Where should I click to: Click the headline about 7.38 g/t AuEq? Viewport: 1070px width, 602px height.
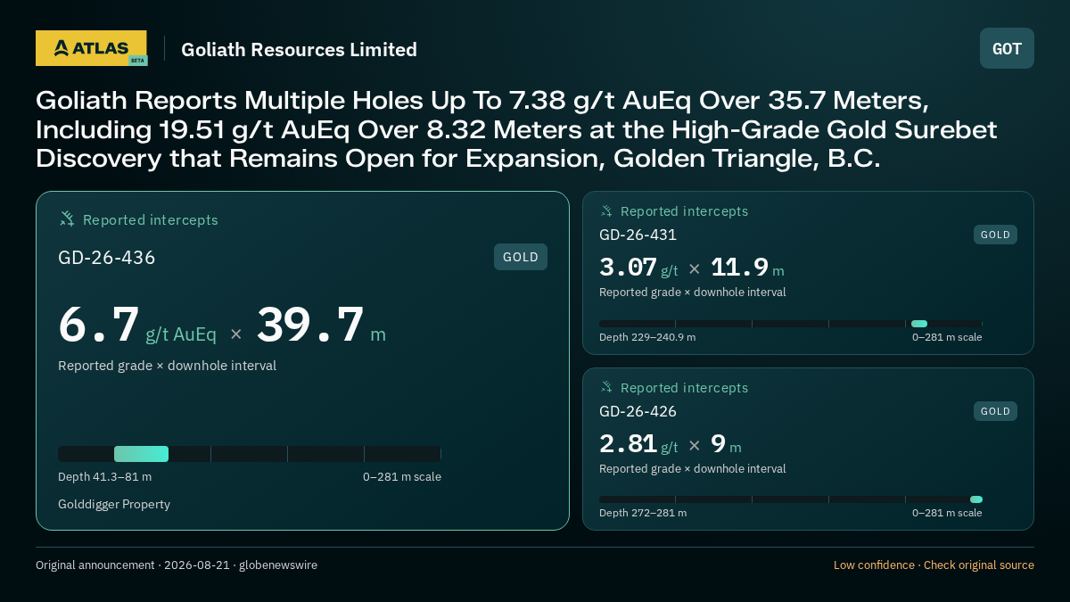point(516,129)
